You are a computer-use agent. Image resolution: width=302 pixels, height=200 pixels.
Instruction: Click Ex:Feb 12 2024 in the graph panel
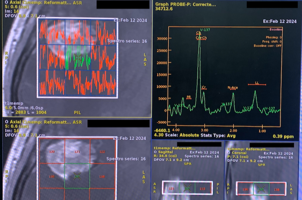[x=280, y=22]
